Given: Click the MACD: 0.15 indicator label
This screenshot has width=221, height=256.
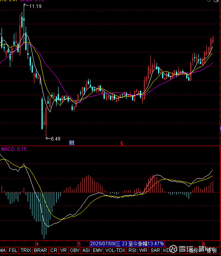Looking at the screenshot, I should pos(14,149).
